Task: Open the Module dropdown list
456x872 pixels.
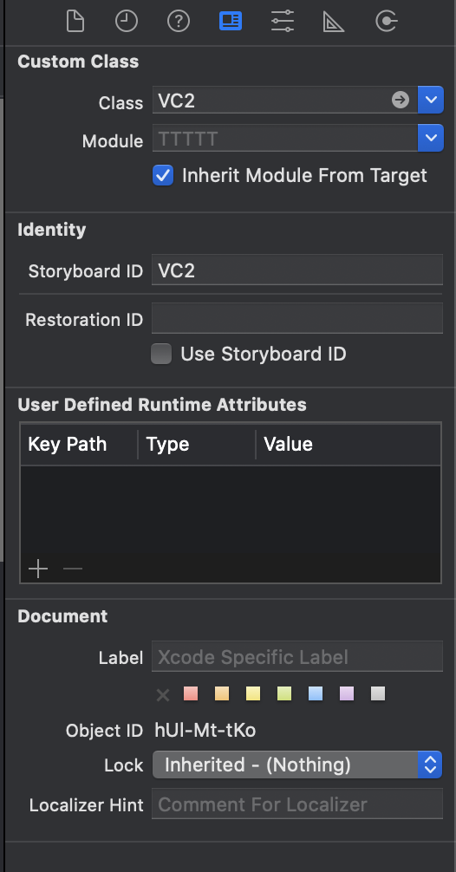Action: pos(430,138)
